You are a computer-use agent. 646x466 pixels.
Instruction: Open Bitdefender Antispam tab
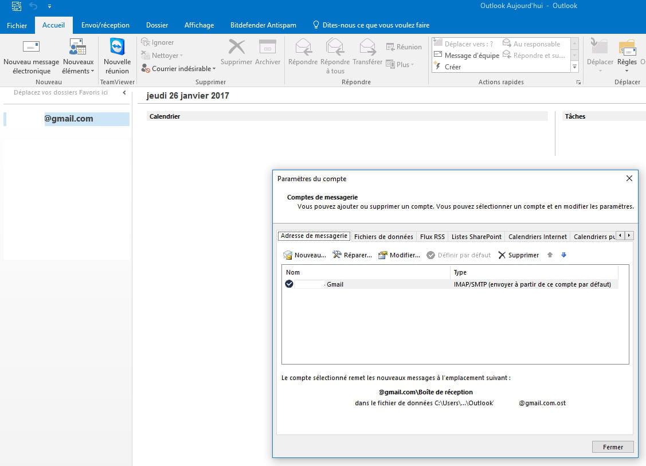pyautogui.click(x=263, y=25)
